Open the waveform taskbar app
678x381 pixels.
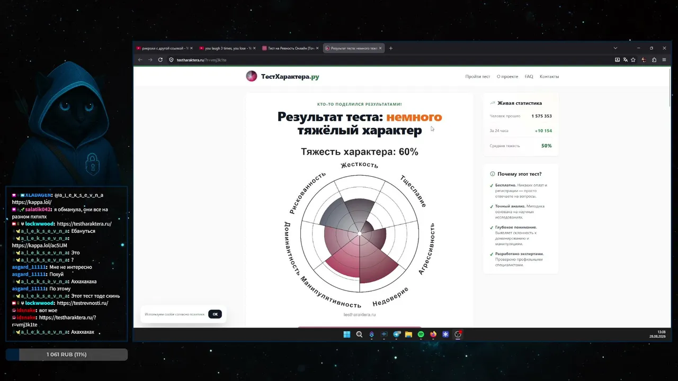click(x=384, y=334)
